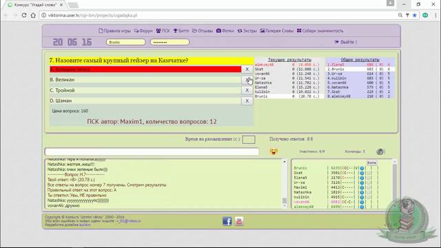The height and width of the screenshot is (248, 441).
Task: Click the info icon for Elena5
Action: [362, 178]
